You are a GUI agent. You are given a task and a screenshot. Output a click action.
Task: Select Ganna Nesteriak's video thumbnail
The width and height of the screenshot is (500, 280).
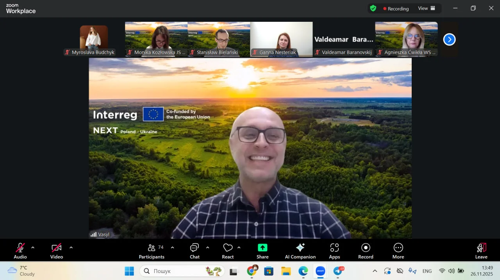[x=281, y=39]
